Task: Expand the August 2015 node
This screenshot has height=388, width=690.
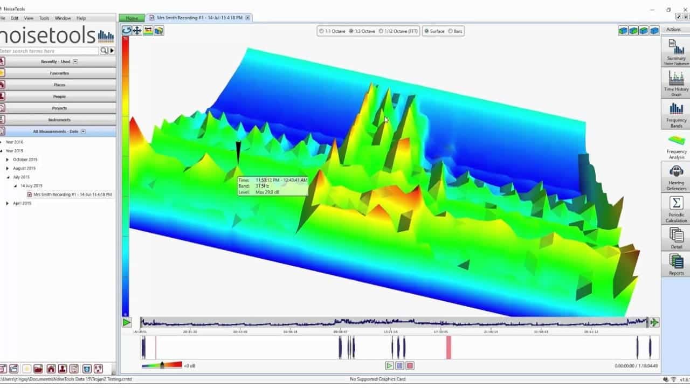Action: pyautogui.click(x=8, y=168)
